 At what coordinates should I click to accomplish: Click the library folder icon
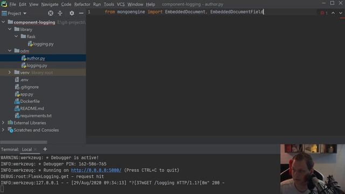[x=17, y=29]
